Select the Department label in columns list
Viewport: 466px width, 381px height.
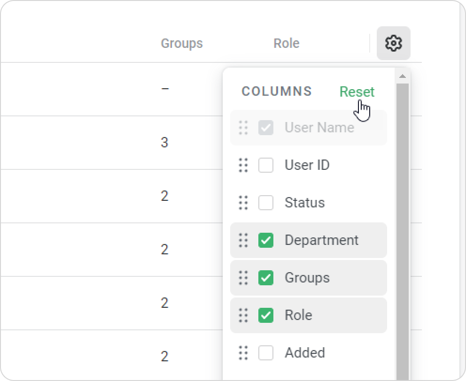(x=321, y=240)
